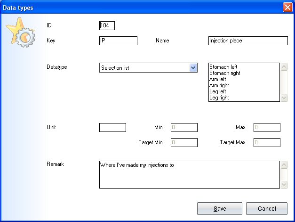The height and width of the screenshot is (222, 295).
Task: Click the ID field containing 104
Action: 107,25
